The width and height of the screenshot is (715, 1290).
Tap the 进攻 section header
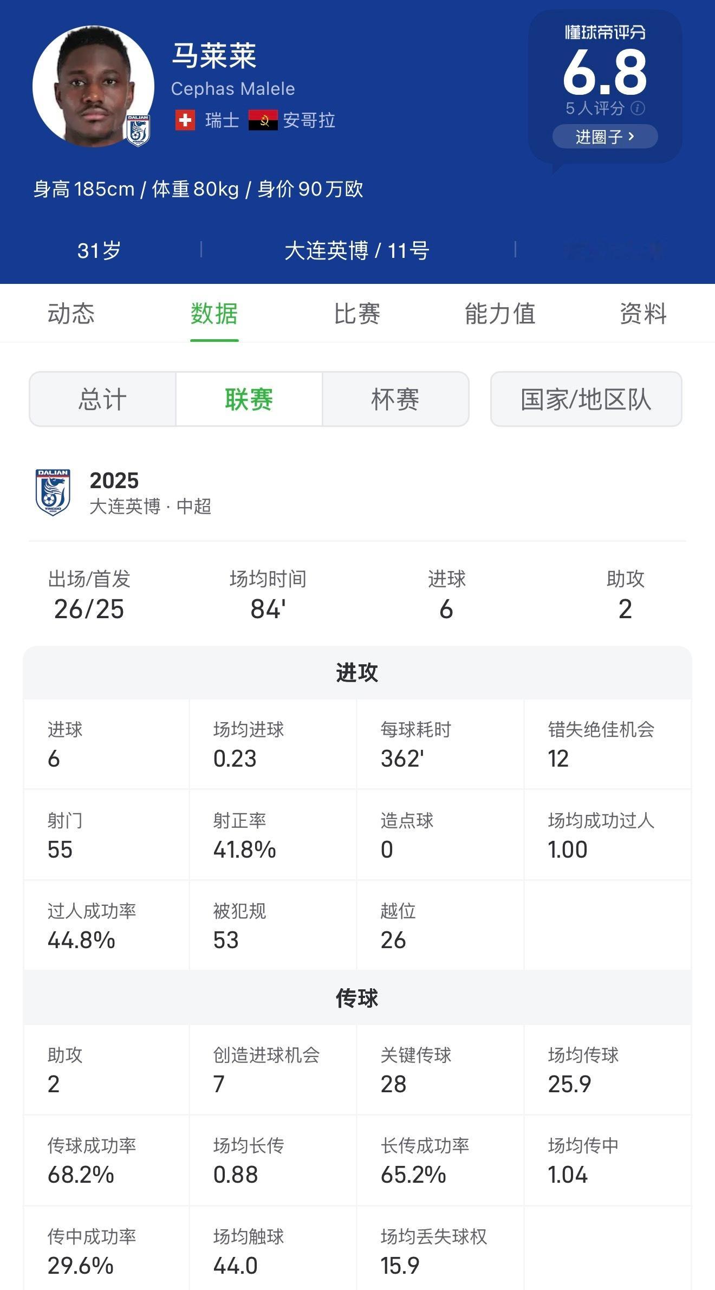pos(357,672)
